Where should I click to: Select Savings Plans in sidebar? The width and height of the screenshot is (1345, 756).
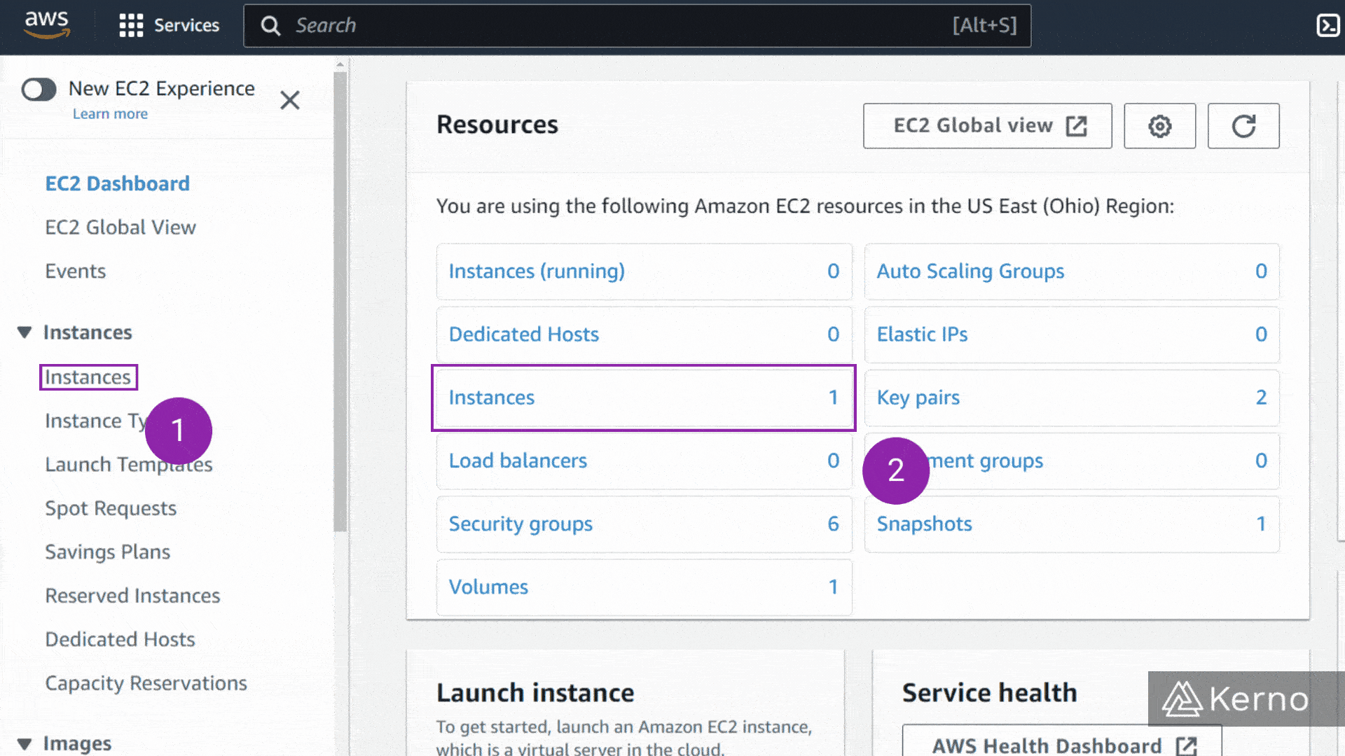pos(108,552)
